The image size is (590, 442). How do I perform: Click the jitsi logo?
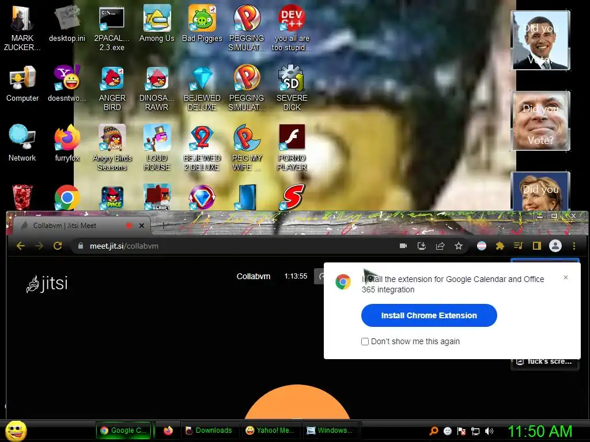(x=47, y=283)
